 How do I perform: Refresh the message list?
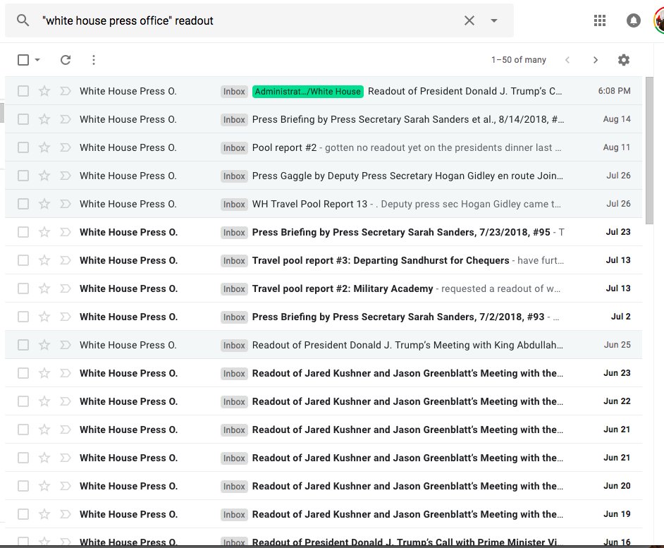click(x=66, y=60)
